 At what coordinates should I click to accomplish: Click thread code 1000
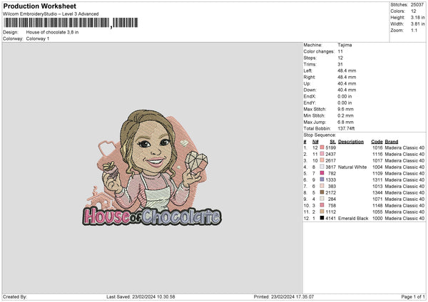(377, 219)
